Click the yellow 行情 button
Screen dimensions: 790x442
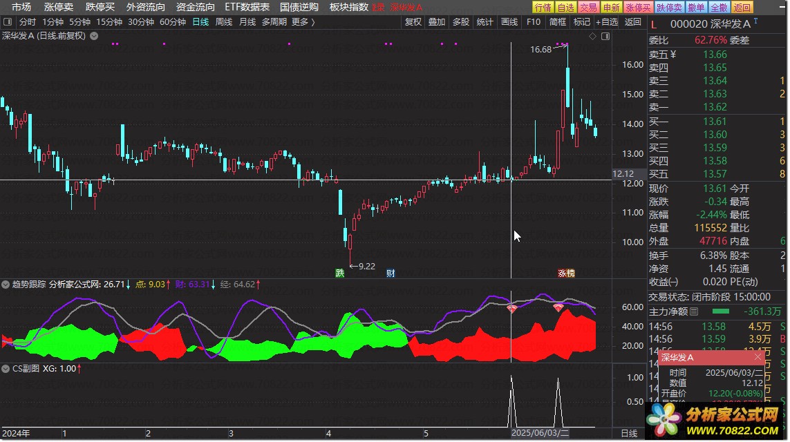click(543, 7)
